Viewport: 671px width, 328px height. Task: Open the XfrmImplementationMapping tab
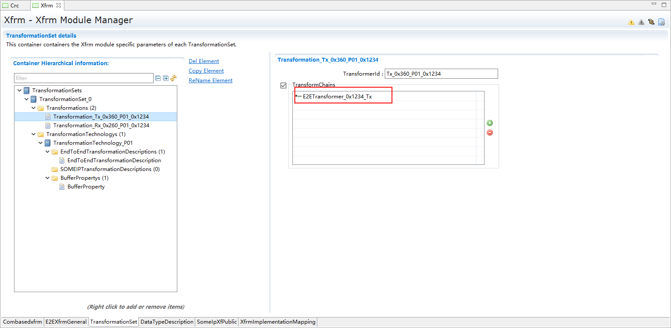278,322
